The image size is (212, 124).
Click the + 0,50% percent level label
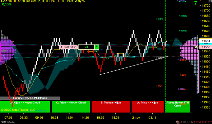183,31
